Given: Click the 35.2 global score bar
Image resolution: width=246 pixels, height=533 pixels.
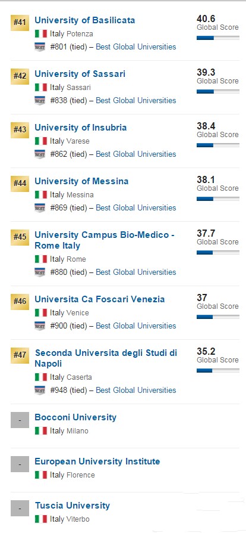Looking at the screenshot, I should (x=218, y=370).
